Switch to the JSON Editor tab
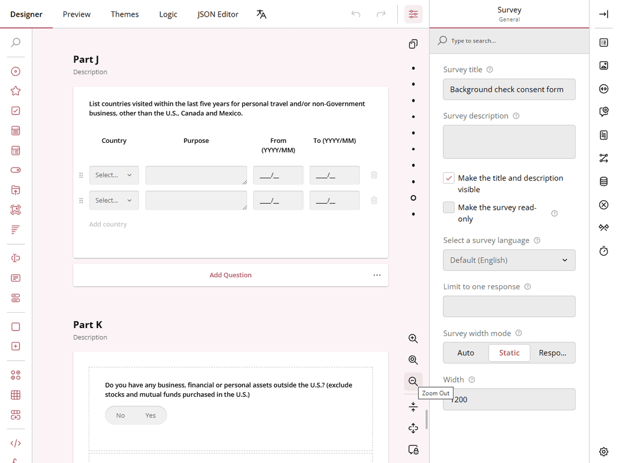The image size is (618, 463). coord(217,14)
